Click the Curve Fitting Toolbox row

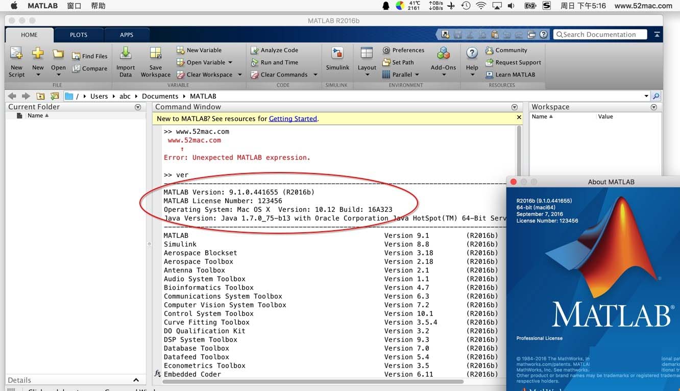coord(330,322)
